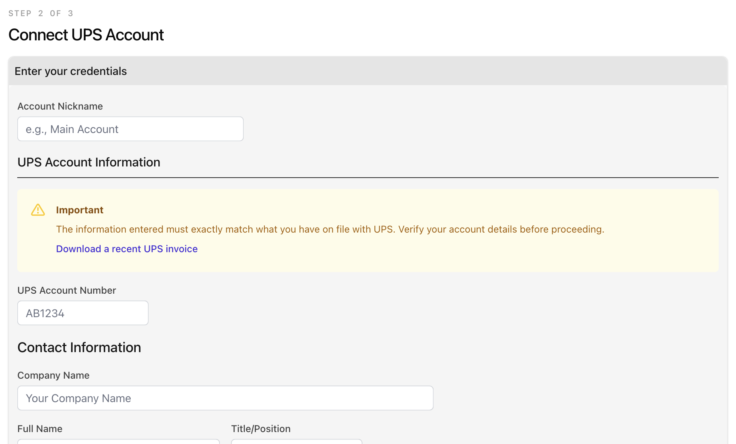This screenshot has width=736, height=444.
Task: Click the divider line under UPS Account Information
Action: click(368, 178)
